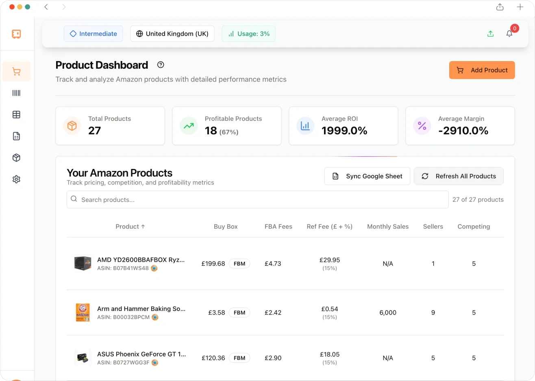Click the ASUS Phoenix GeForce product thumbnail
The height and width of the screenshot is (381, 535).
click(83, 358)
